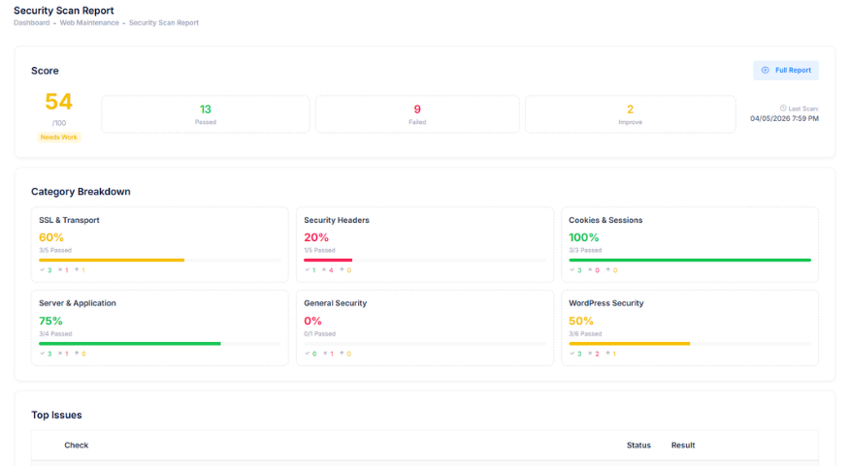Click the SSL & Transport progress bar
849x466 pixels.
tap(160, 260)
